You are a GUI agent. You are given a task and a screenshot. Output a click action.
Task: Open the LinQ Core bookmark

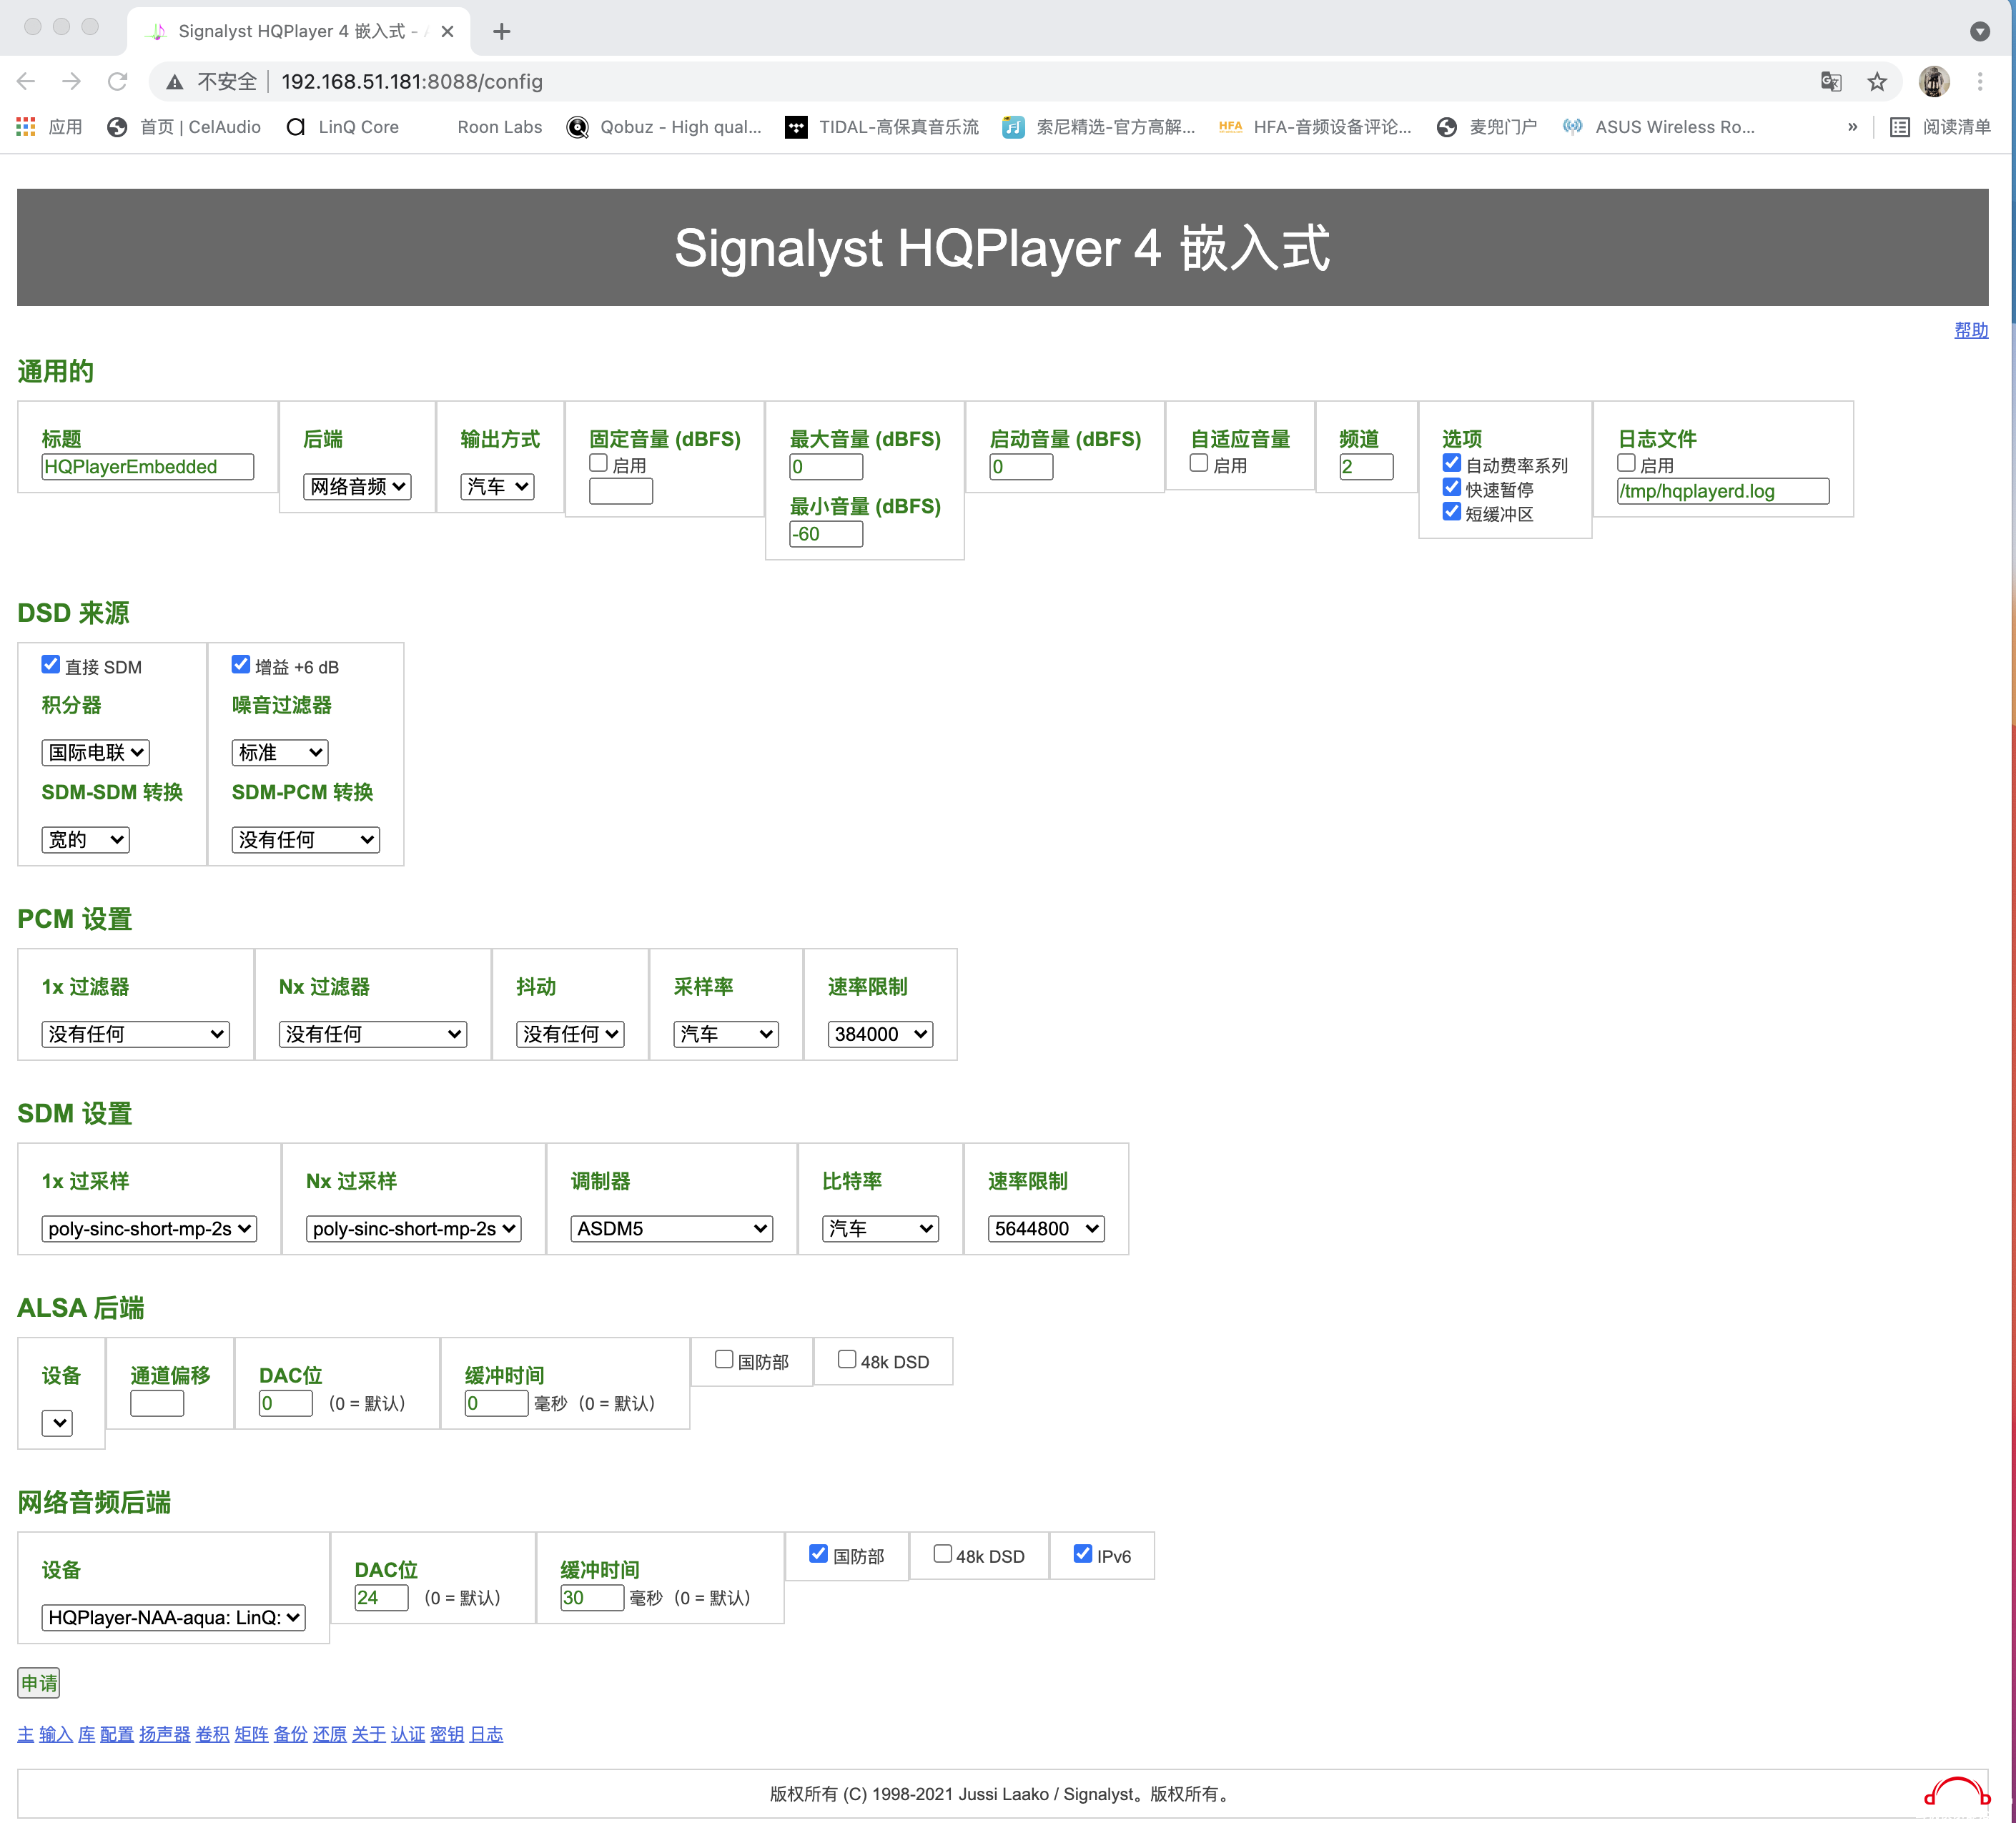pyautogui.click(x=343, y=127)
